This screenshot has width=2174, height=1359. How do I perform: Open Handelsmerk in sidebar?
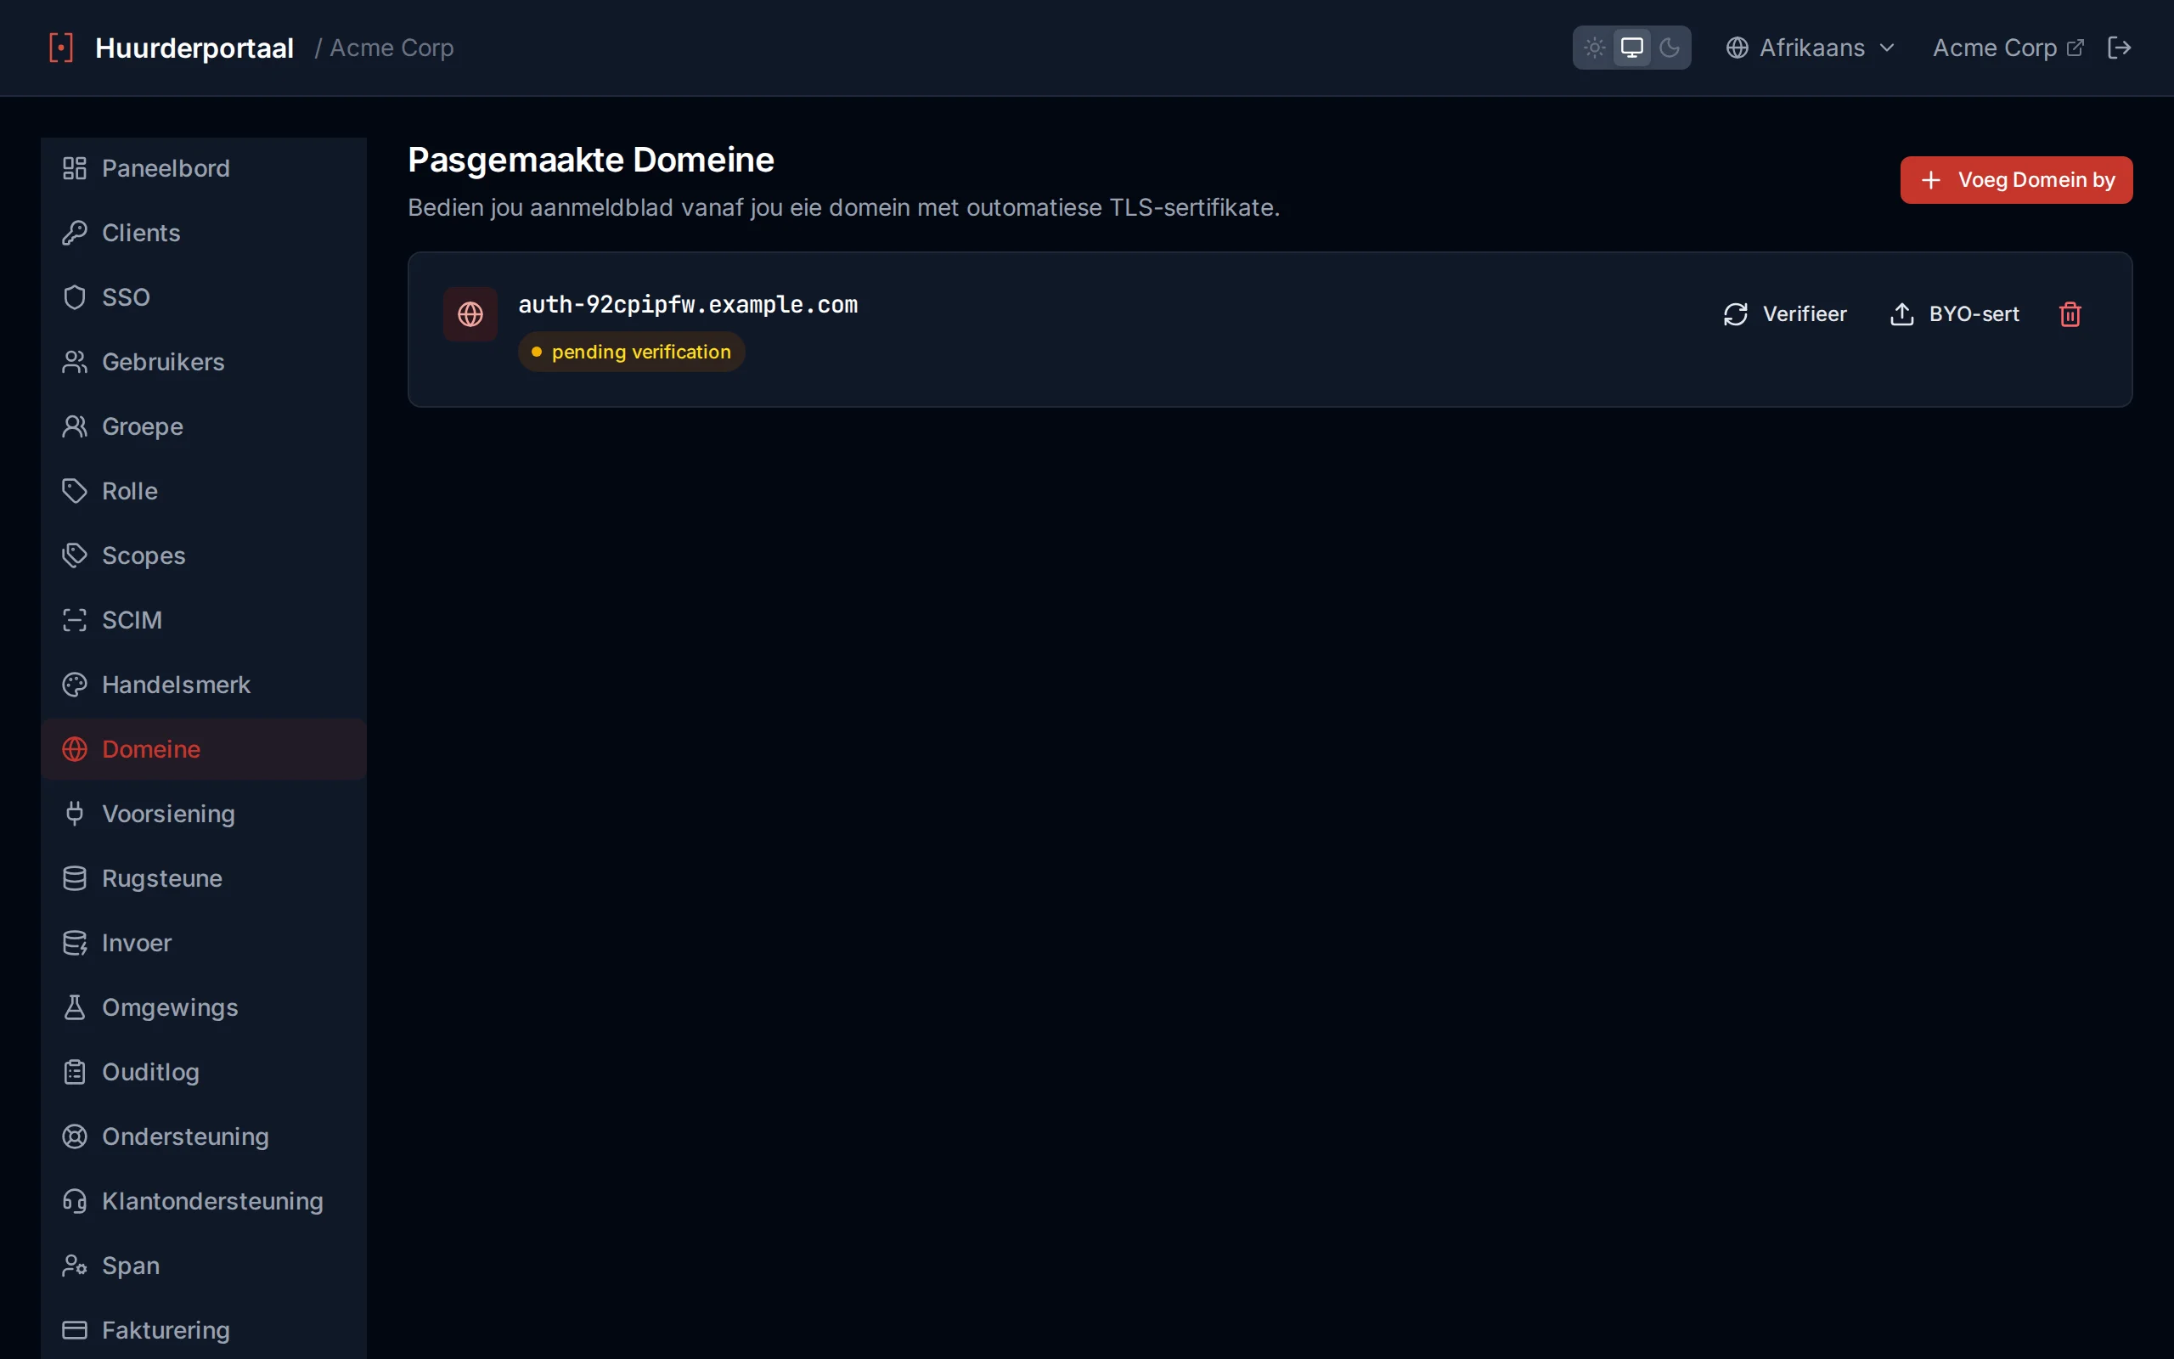[203, 685]
